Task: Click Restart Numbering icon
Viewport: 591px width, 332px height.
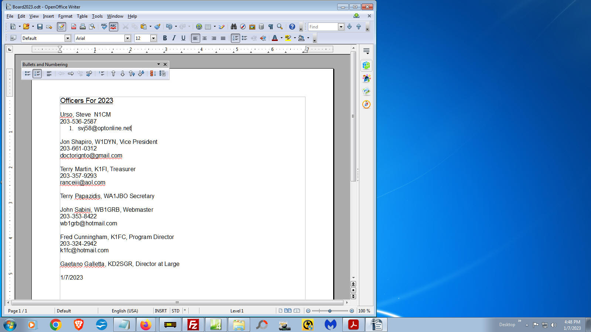Action: [x=153, y=74]
